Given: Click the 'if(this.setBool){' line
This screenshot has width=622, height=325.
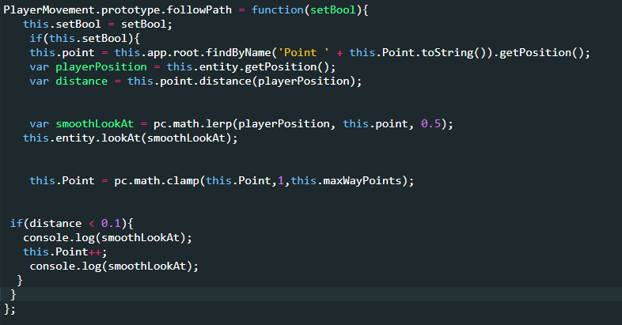Looking at the screenshot, I should tap(85, 39).
